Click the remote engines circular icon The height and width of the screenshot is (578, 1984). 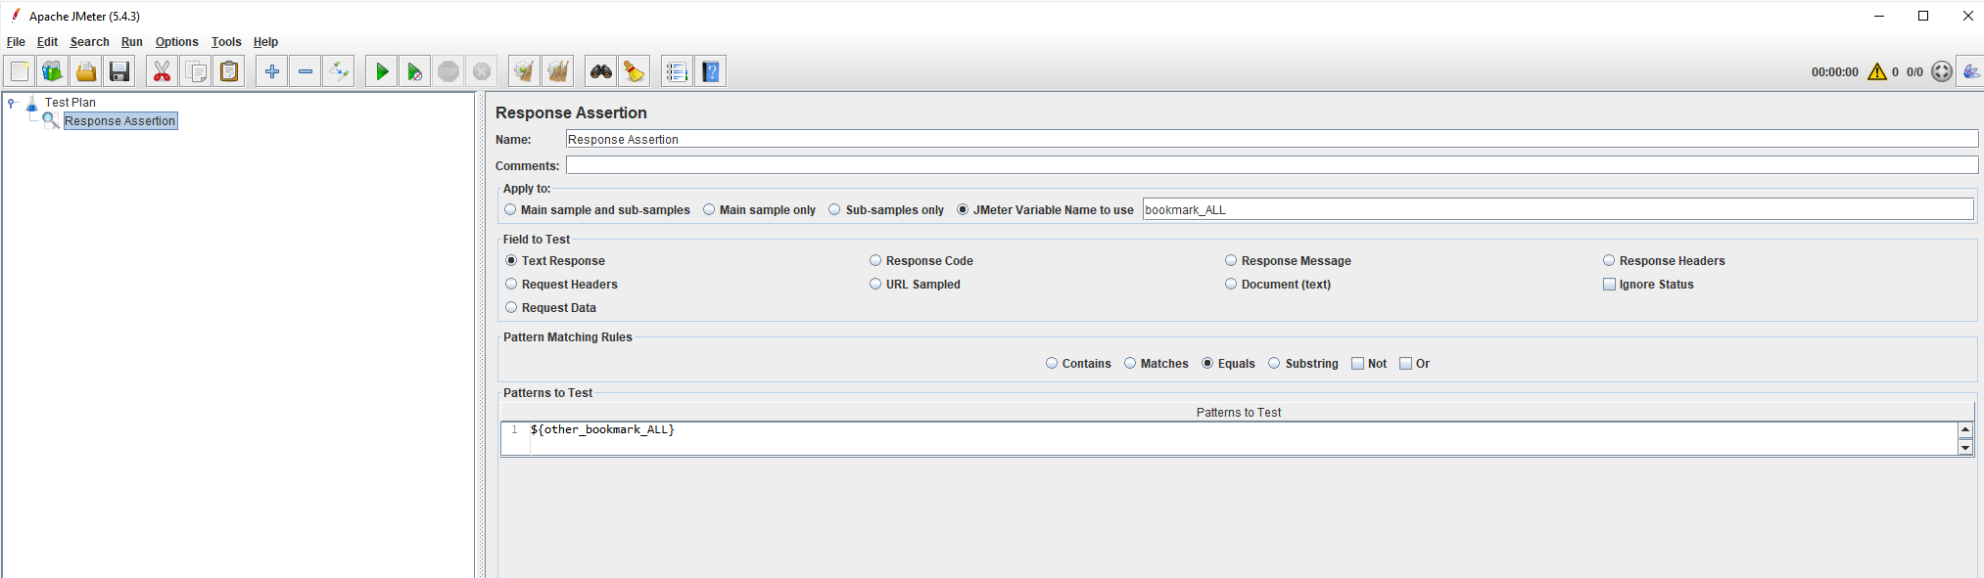click(x=1942, y=71)
